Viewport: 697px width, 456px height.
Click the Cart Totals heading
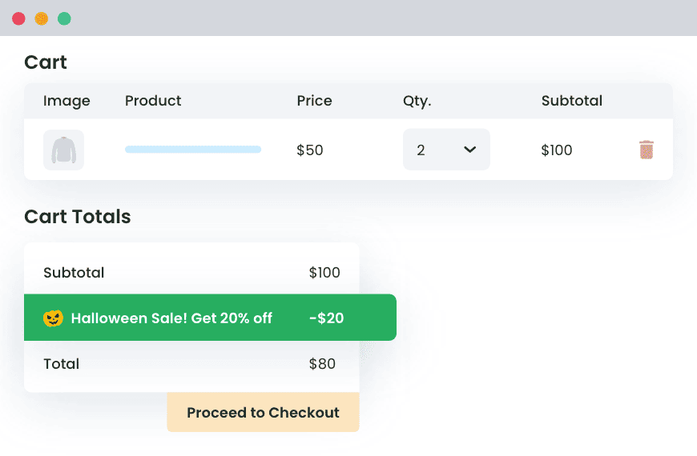click(x=78, y=217)
